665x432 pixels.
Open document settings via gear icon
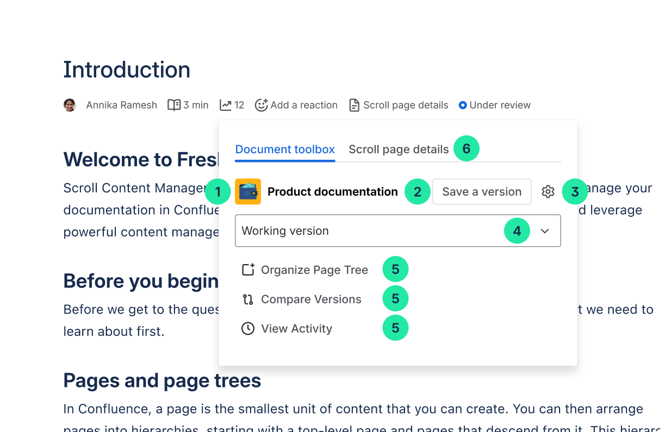click(x=548, y=192)
